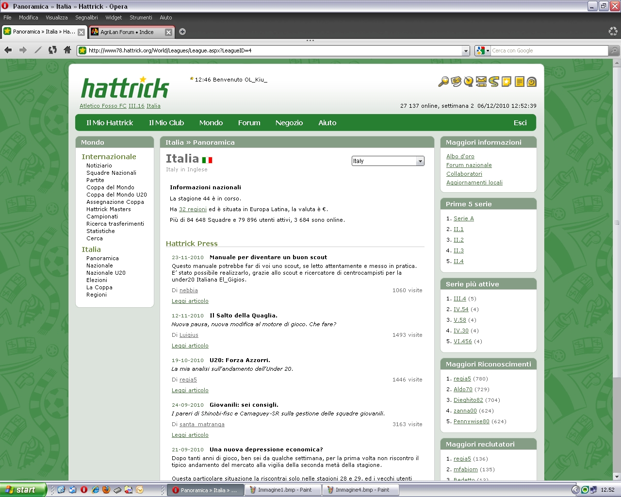Switch to Immagine4.bmp Paint taskbar window
Screen dimensions: 621x497
(x=361, y=490)
